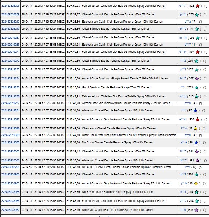This screenshot has width=209, height=217.
Task: Click the Armani Code Sport item title
Action: tap(125, 78)
